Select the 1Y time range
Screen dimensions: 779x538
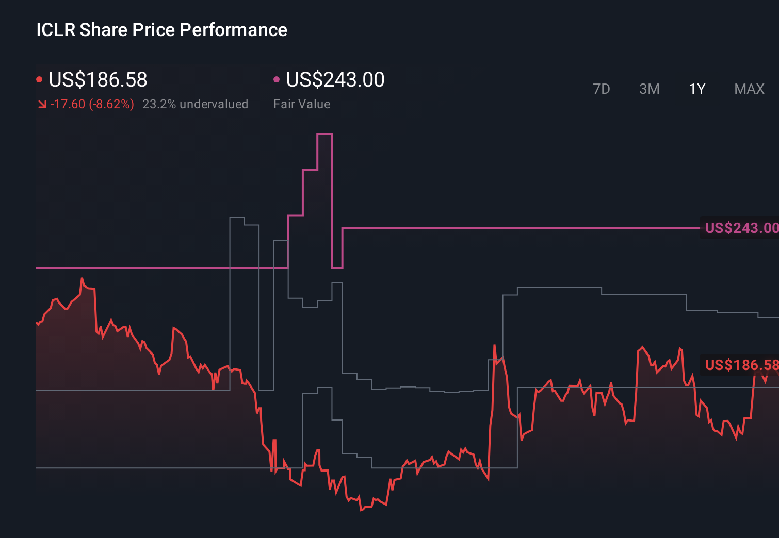point(696,89)
